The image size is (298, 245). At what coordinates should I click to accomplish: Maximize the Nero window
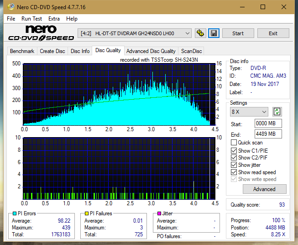pyautogui.click(x=263, y=7)
